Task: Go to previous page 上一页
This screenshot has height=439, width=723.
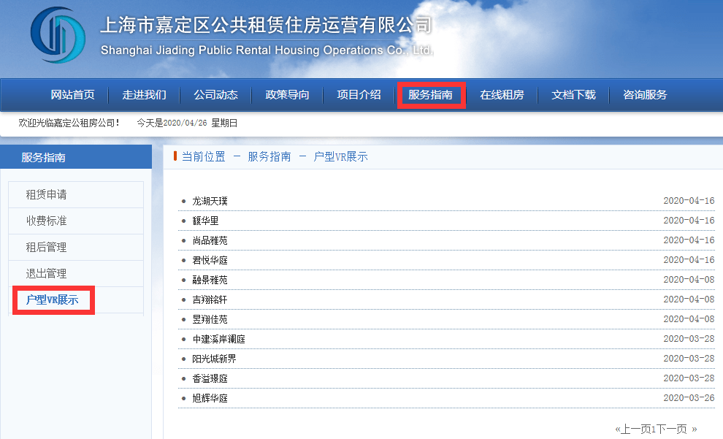Action: point(635,430)
